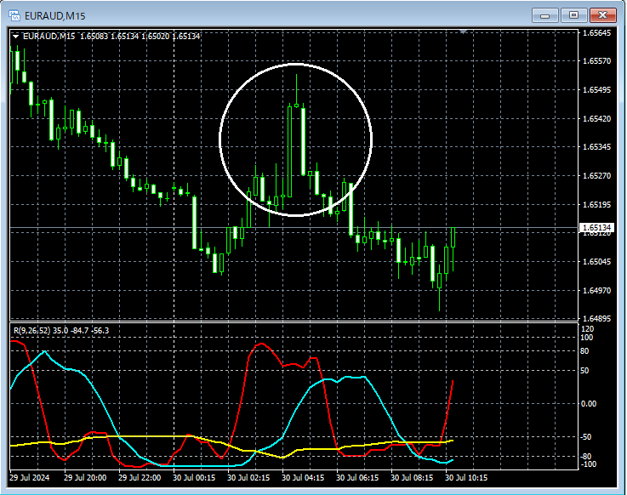Click price scale value 1.65195

coord(596,205)
